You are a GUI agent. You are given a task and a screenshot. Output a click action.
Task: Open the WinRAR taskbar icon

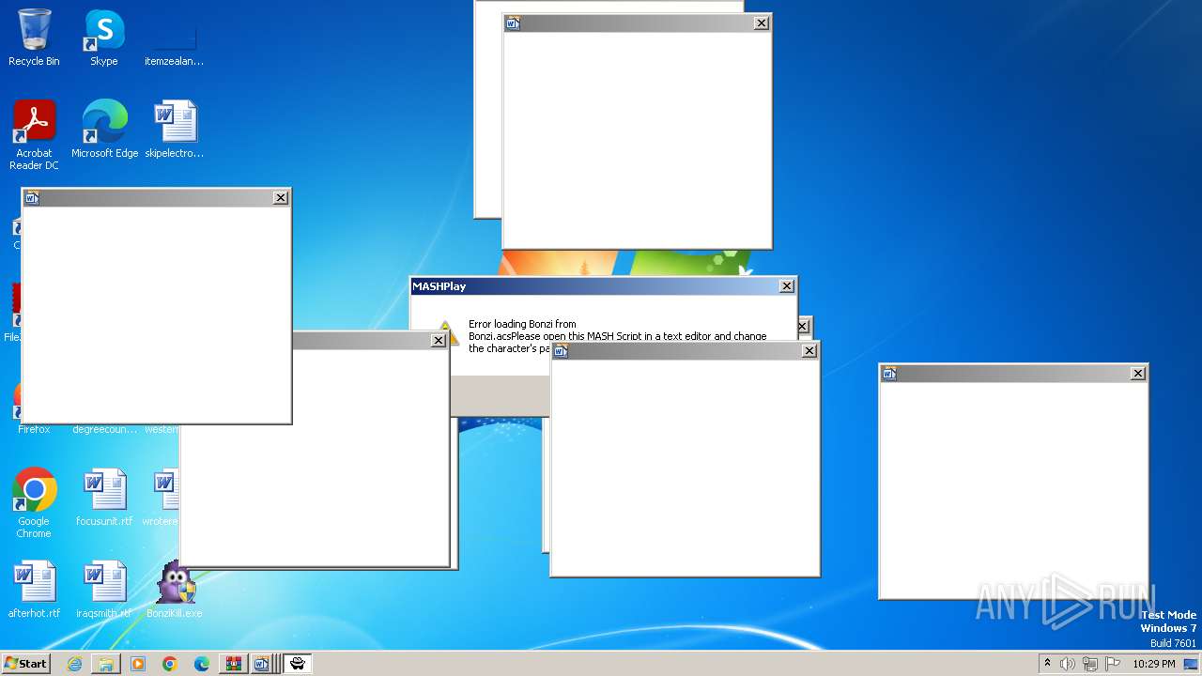pyautogui.click(x=234, y=664)
